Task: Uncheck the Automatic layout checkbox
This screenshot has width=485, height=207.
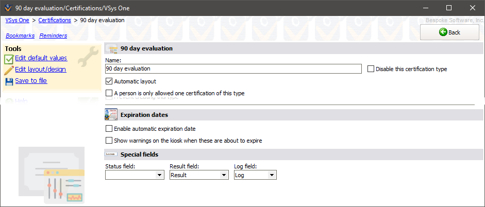Action: 109,81
